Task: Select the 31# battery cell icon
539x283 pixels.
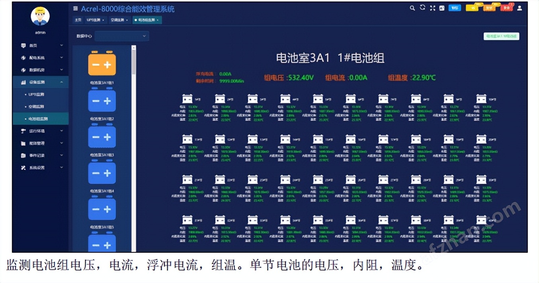Action: tap(187, 220)
